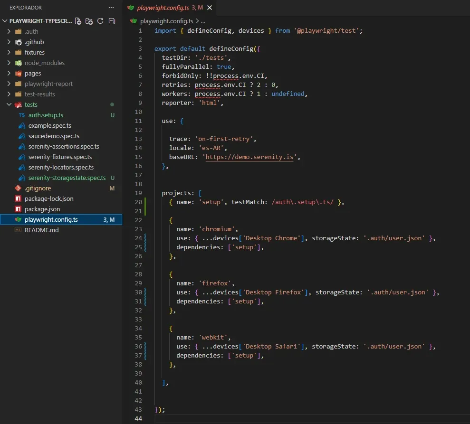Create a new folder using the Explorer icon
470x424 pixels.
pyautogui.click(x=89, y=21)
